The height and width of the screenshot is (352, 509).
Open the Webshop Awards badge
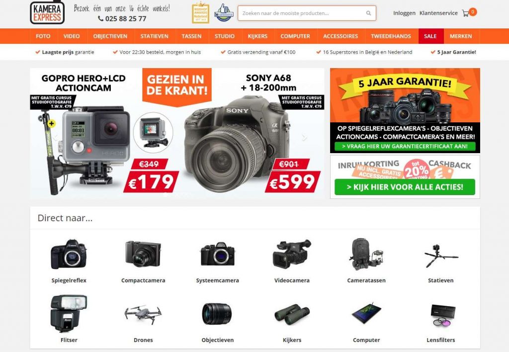click(200, 13)
